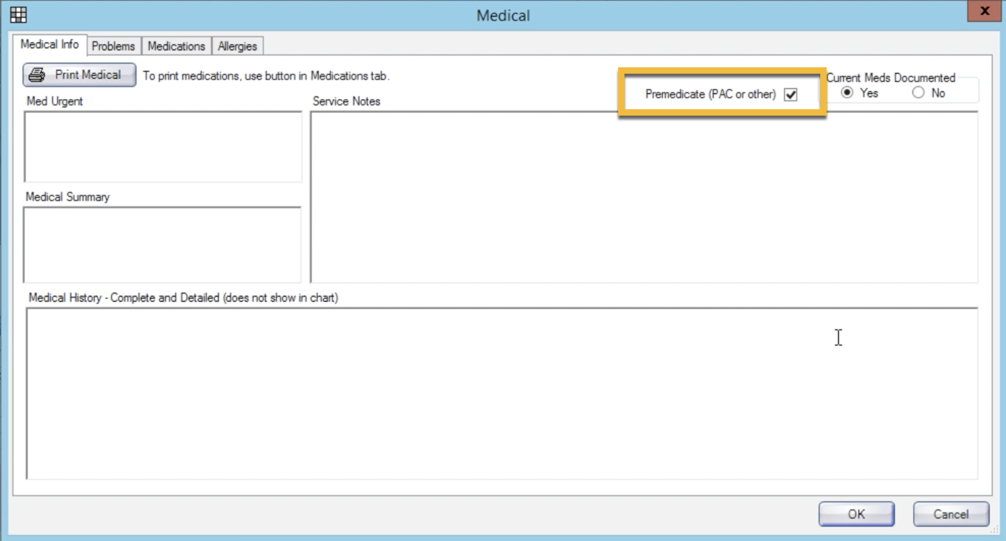This screenshot has height=541, width=1006.
Task: Click the grid application icon in title bar
Action: pos(18,15)
